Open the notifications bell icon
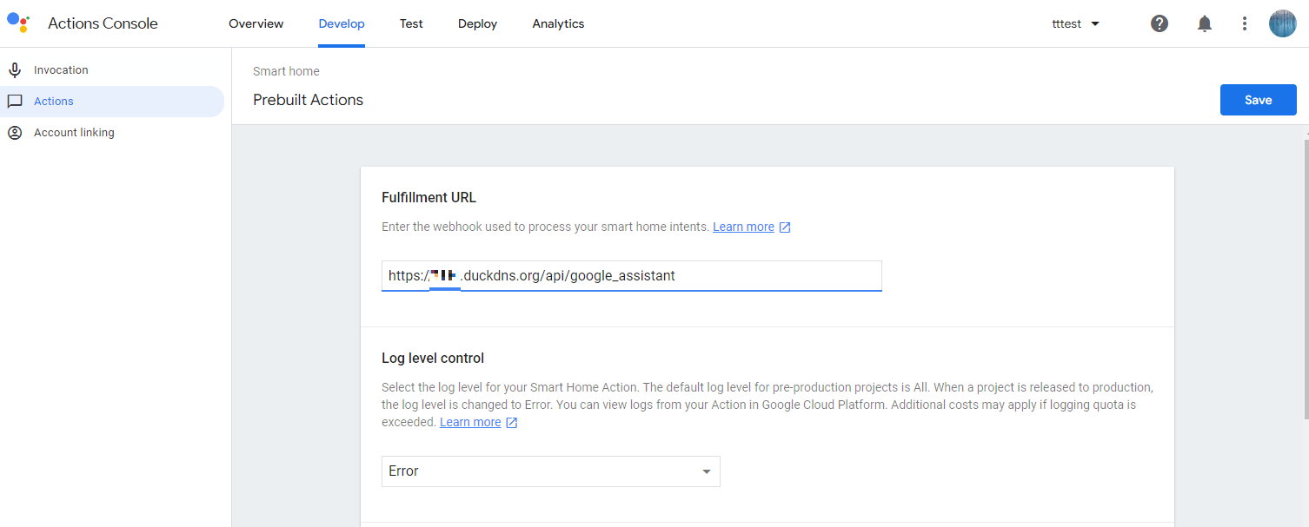This screenshot has width=1309, height=527. click(x=1205, y=23)
